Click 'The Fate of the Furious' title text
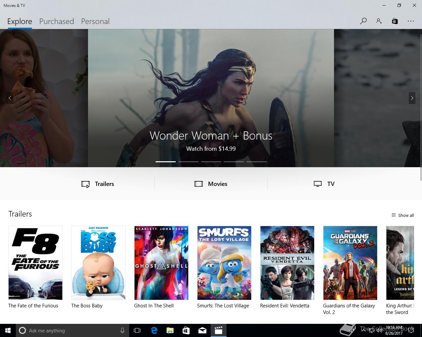The width and height of the screenshot is (422, 337). tap(33, 306)
